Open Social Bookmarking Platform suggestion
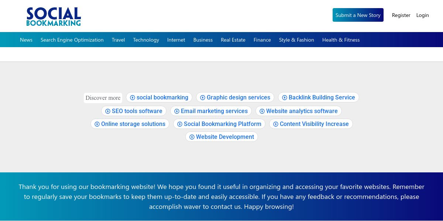This screenshot has height=221, width=443. click(219, 124)
